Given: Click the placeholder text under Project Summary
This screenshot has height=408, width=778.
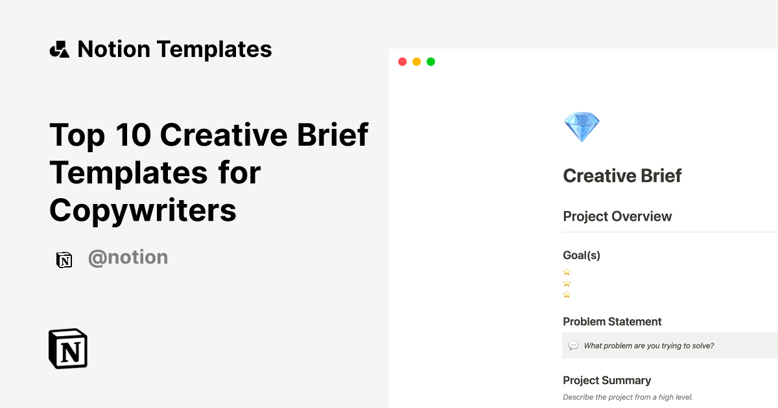Looking at the screenshot, I should [628, 397].
